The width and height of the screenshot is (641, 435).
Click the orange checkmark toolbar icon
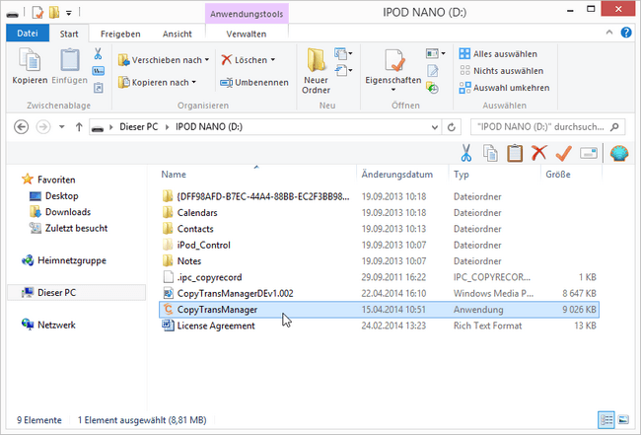coord(564,153)
